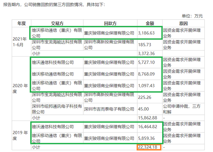
Task: Click the 年度 column header
Action: 22,23
